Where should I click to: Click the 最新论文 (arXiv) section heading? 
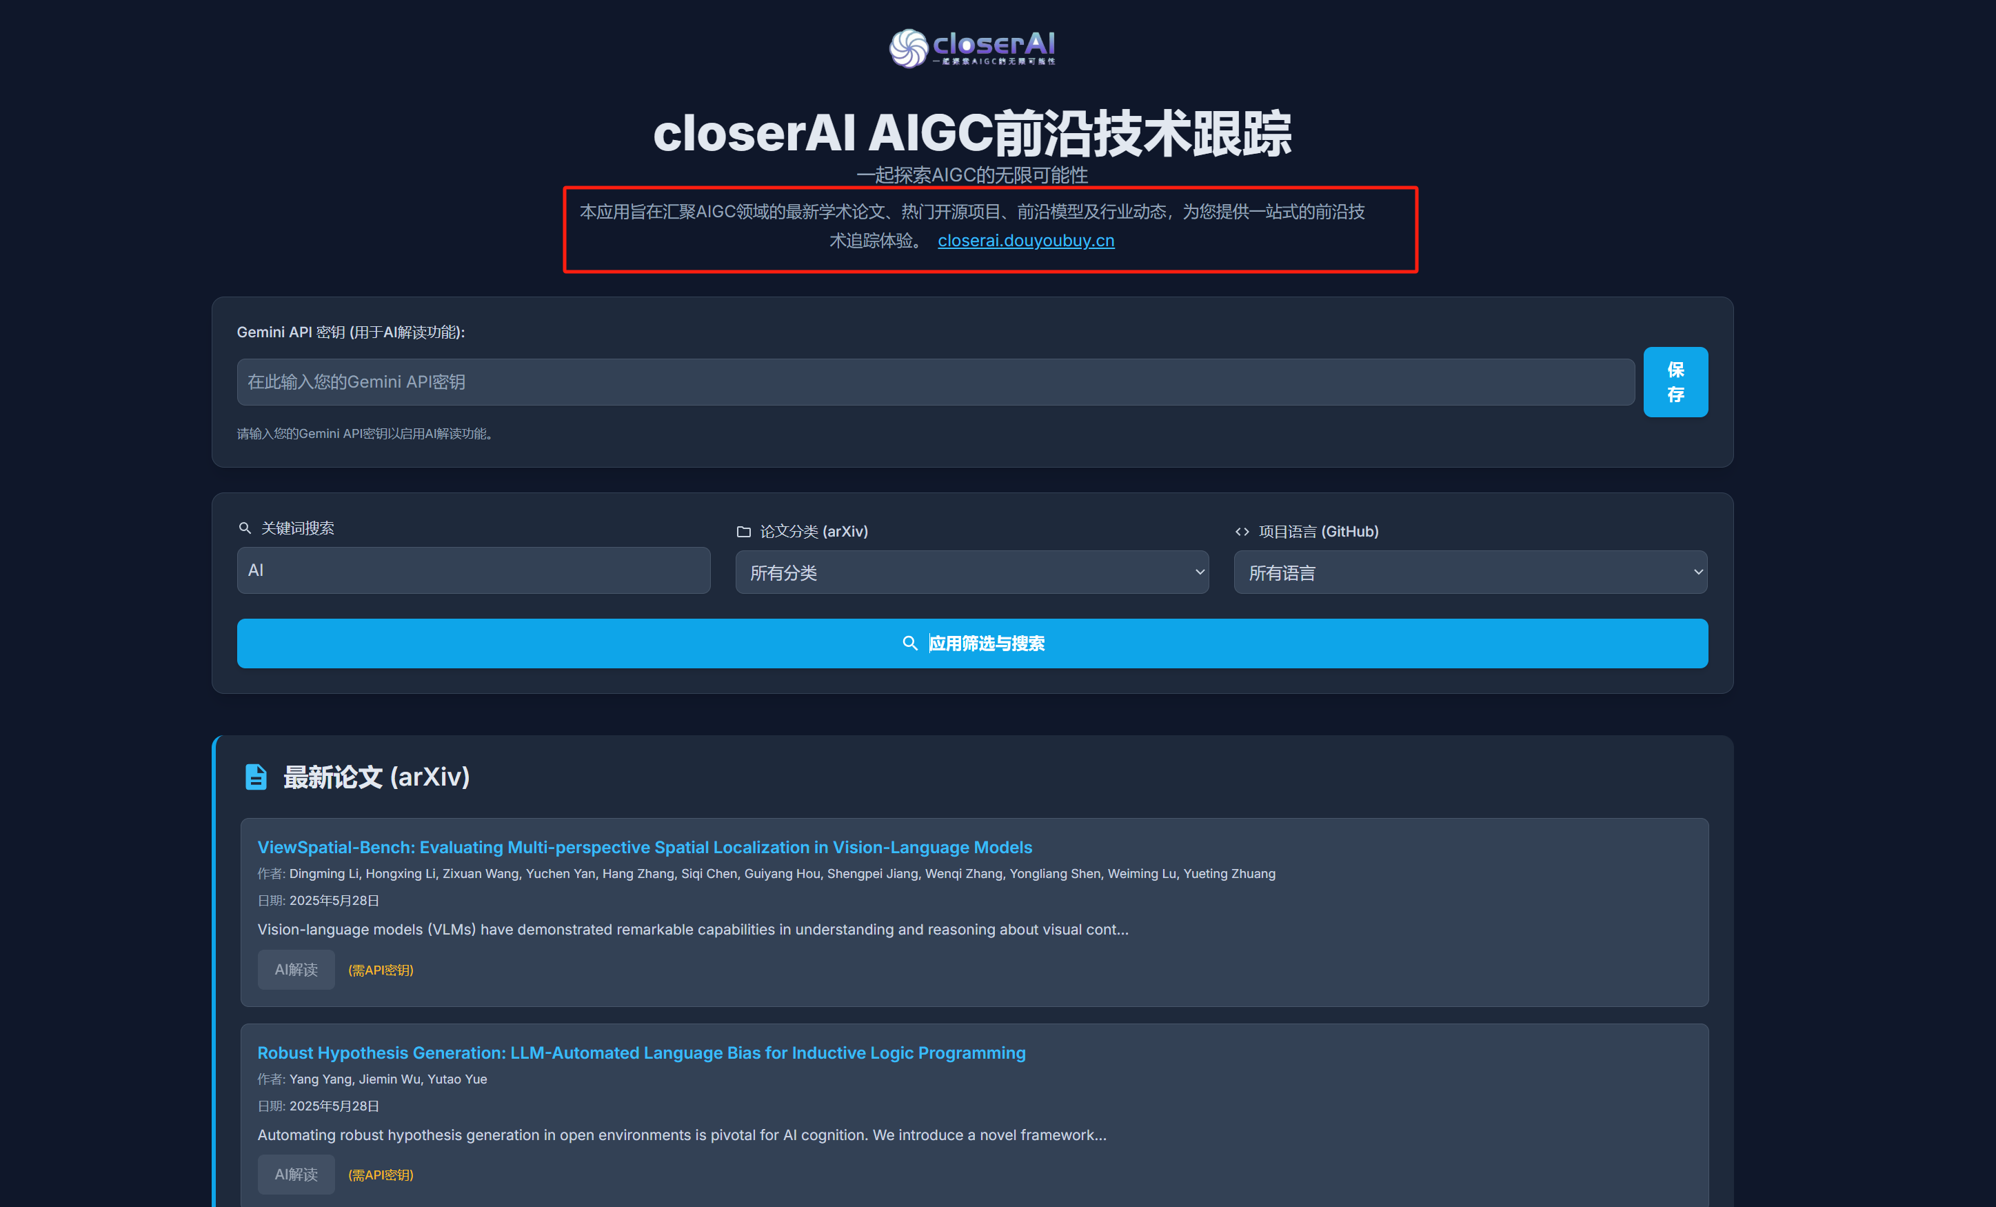(x=376, y=777)
